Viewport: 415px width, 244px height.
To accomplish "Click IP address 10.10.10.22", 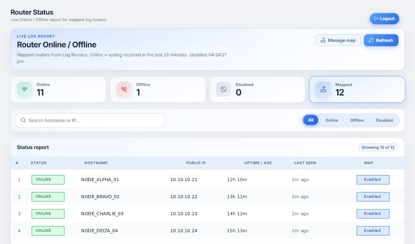I will 184,197.
